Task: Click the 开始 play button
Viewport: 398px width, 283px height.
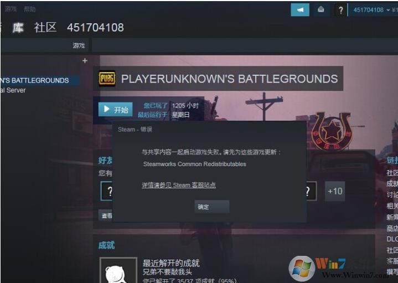Action: [116, 110]
